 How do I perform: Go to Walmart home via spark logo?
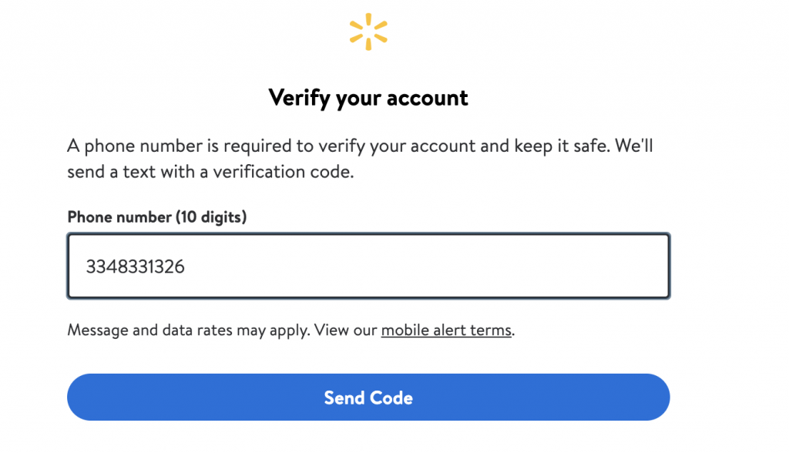pos(368,32)
